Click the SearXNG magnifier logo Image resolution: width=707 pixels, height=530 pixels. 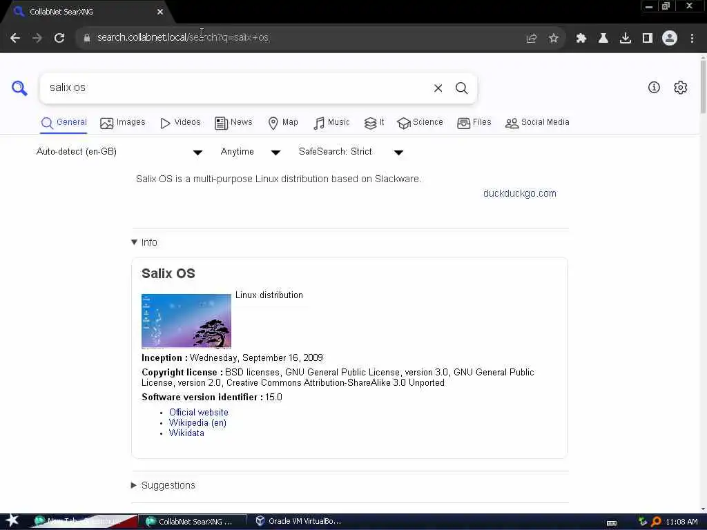[19, 88]
